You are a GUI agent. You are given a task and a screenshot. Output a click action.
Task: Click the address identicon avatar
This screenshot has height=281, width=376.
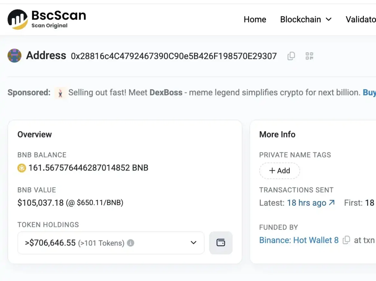click(x=14, y=55)
